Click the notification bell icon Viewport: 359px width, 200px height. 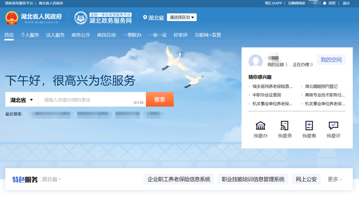pyautogui.click(x=324, y=3)
